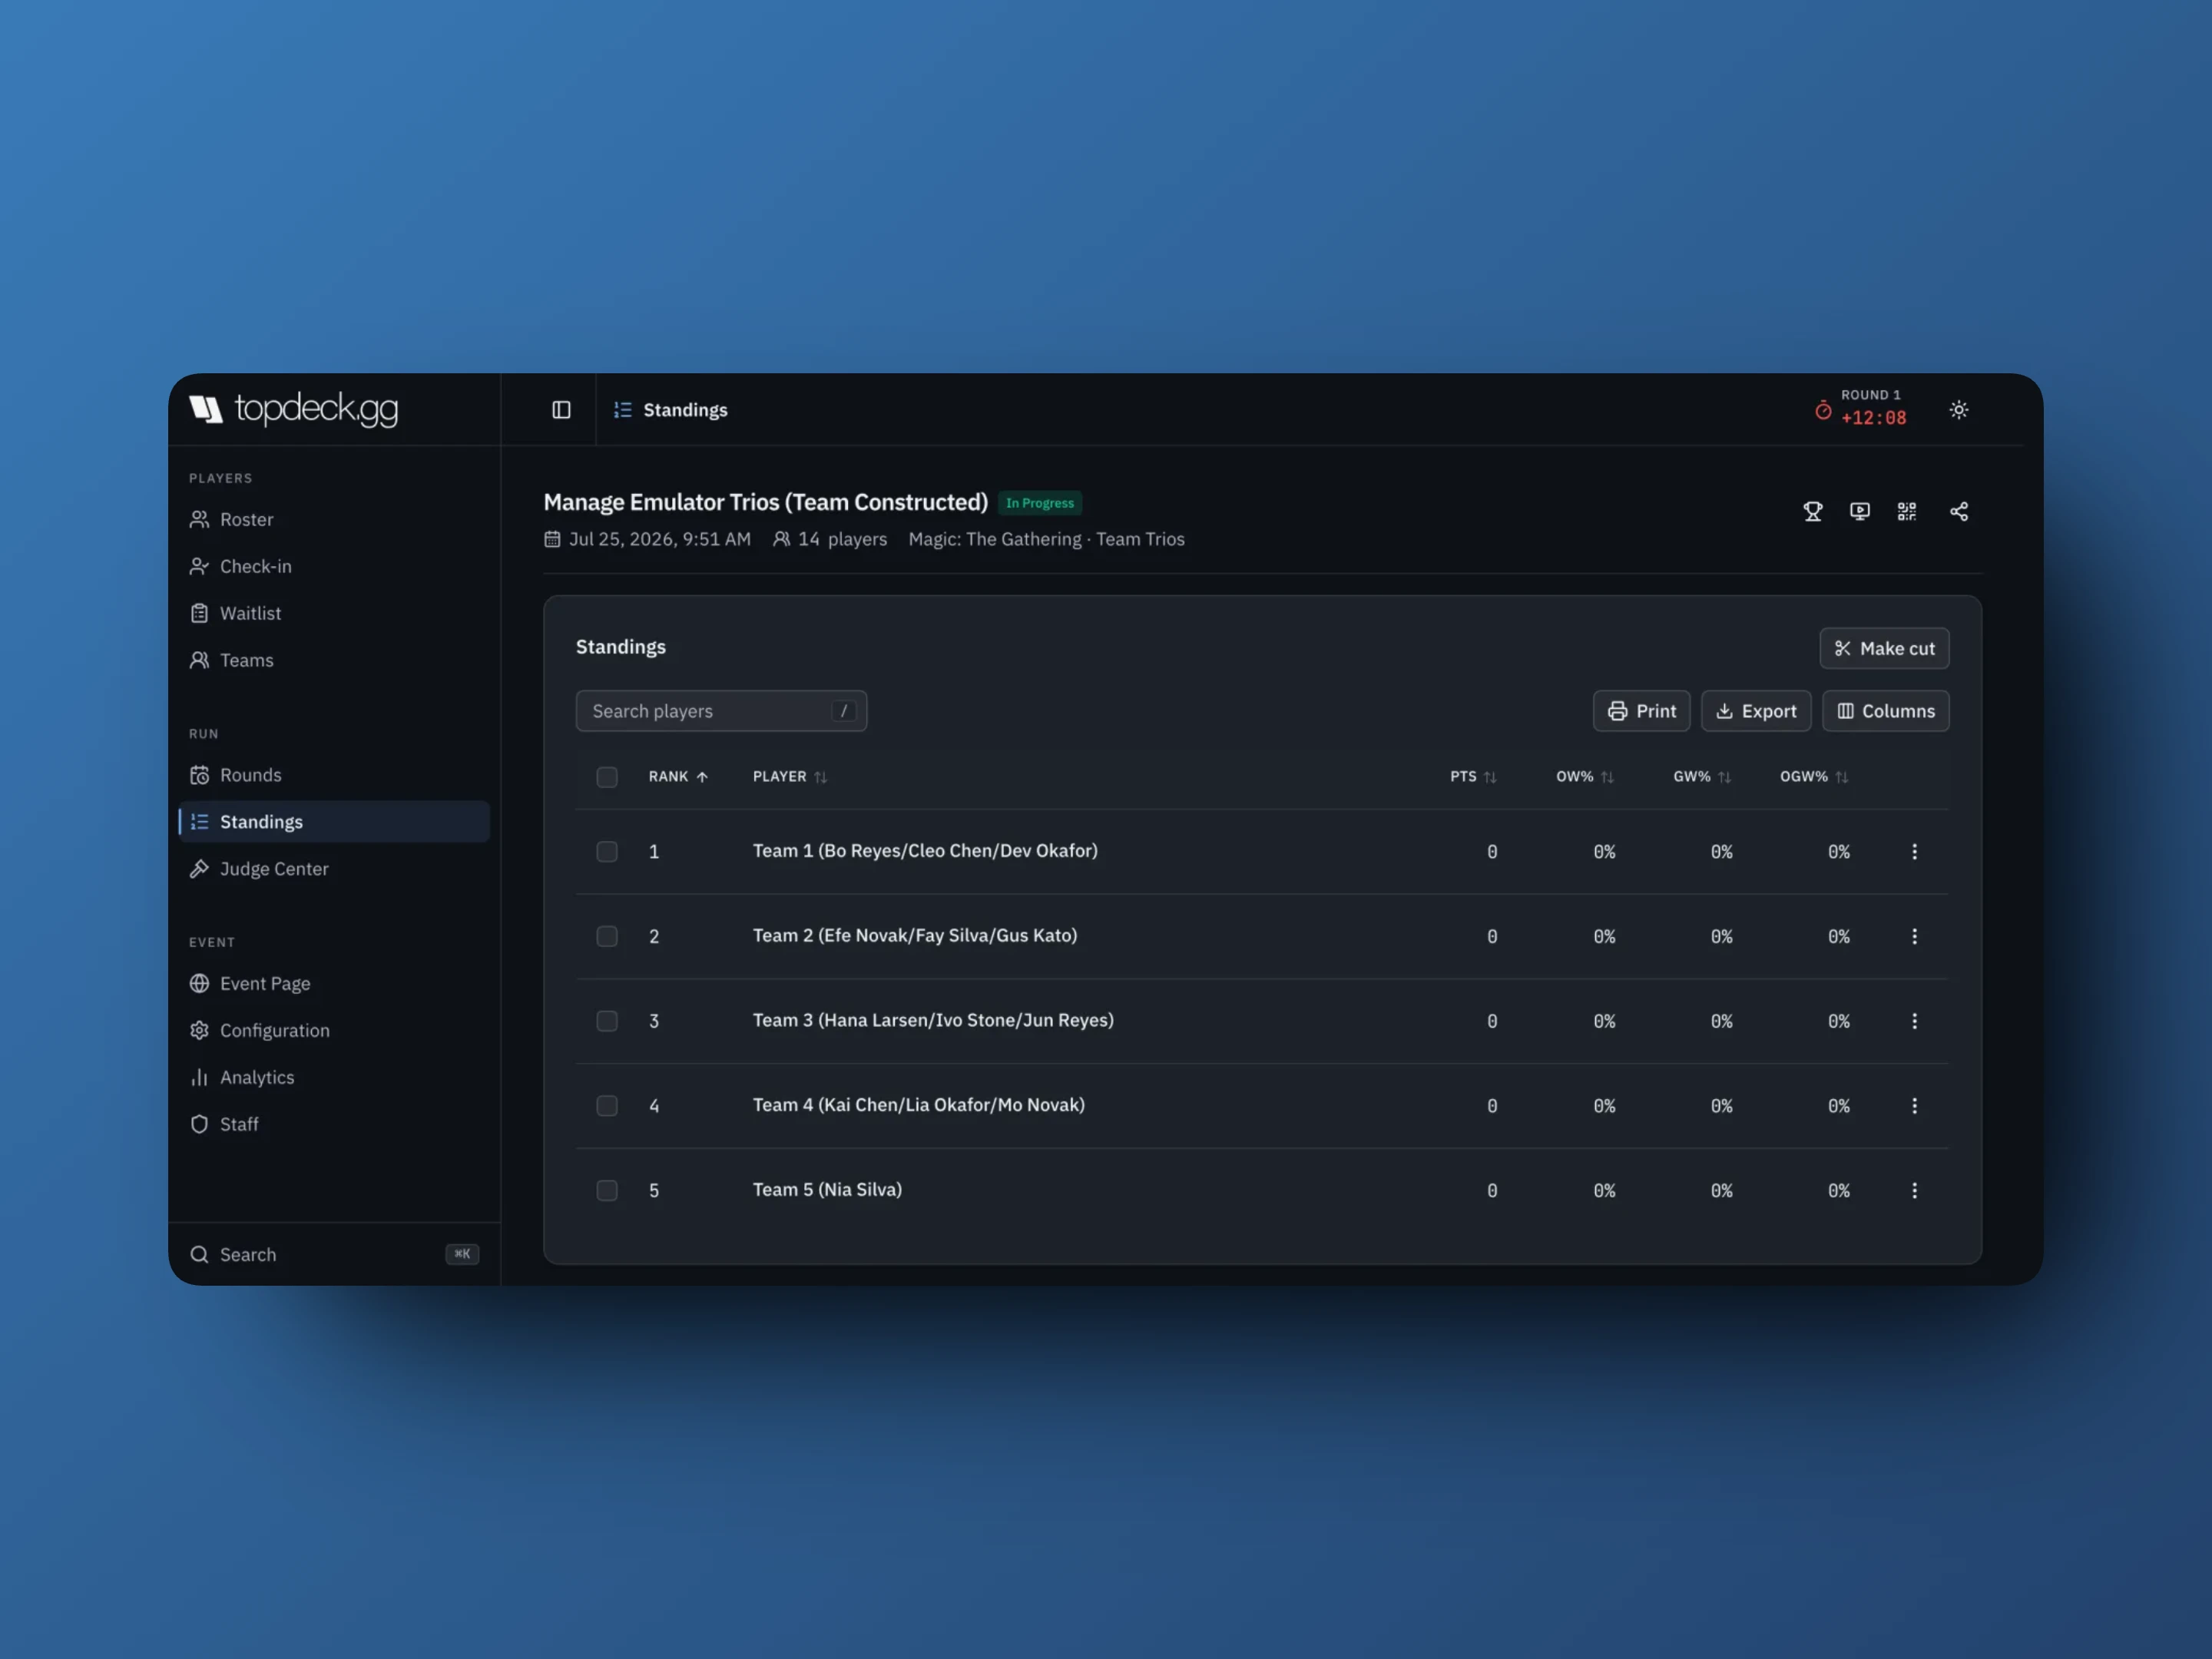
Task: Open the sidebar Search
Action: [334, 1254]
